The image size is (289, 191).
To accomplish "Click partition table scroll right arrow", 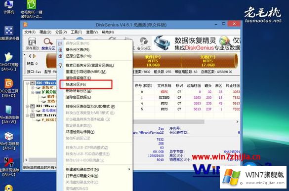I will [x=238, y=122].
